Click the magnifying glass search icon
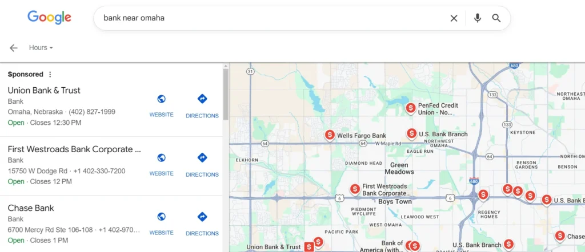The height and width of the screenshot is (252, 585). pyautogui.click(x=496, y=18)
